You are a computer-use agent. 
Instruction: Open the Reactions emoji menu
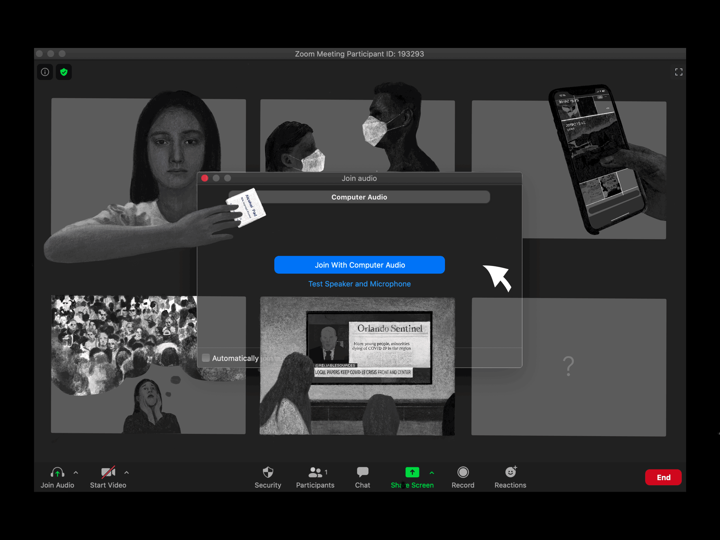[x=510, y=472]
